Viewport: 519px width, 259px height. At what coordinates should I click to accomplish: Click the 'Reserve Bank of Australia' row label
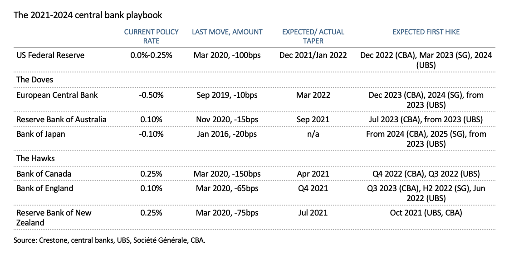click(x=62, y=120)
